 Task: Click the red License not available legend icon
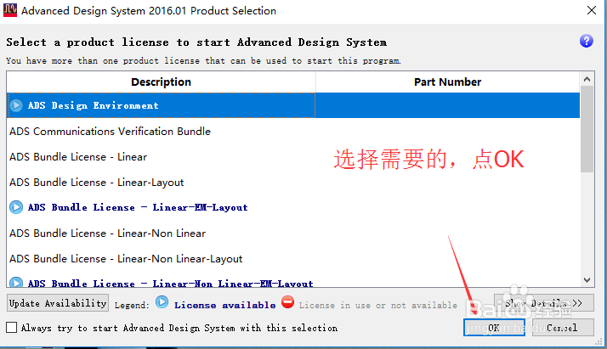(287, 301)
